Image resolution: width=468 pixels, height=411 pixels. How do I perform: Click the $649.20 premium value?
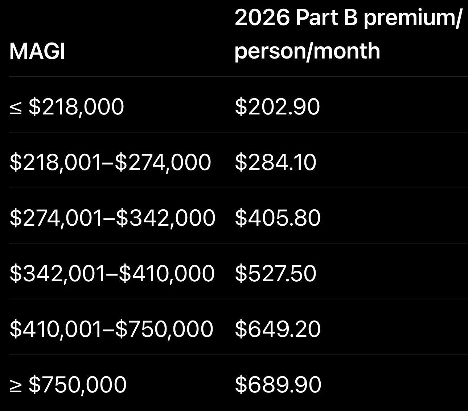coord(278,329)
